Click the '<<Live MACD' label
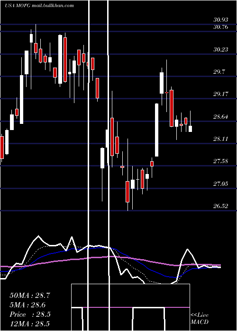The width and height of the screenshot is (237, 331). click(x=200, y=319)
